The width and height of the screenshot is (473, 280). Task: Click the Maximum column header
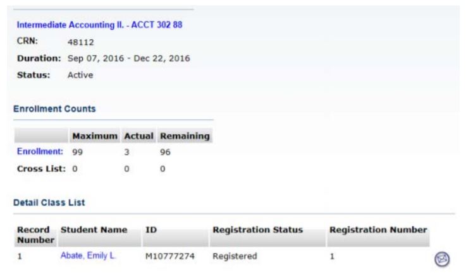tap(95, 136)
